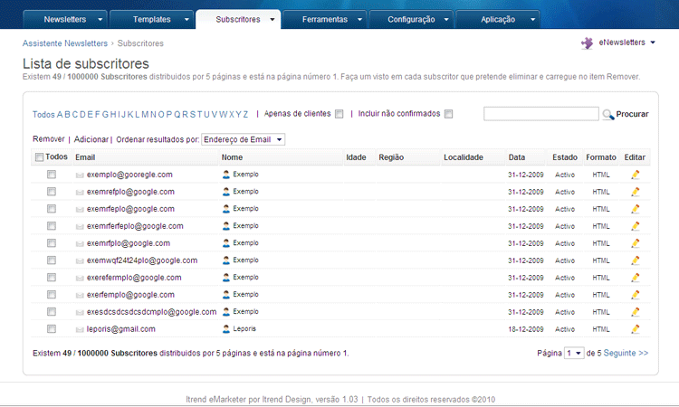679x407 pixels.
Task: Select the Subscritores tab
Action: click(x=238, y=20)
